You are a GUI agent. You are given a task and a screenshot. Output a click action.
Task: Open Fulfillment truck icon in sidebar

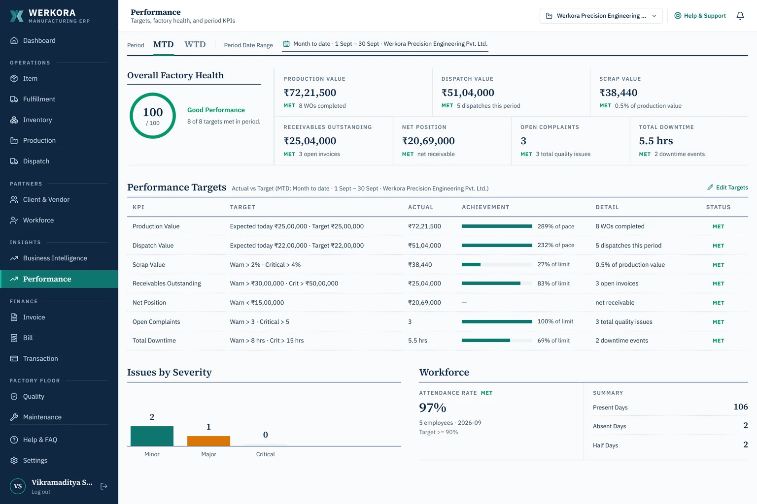(14, 99)
